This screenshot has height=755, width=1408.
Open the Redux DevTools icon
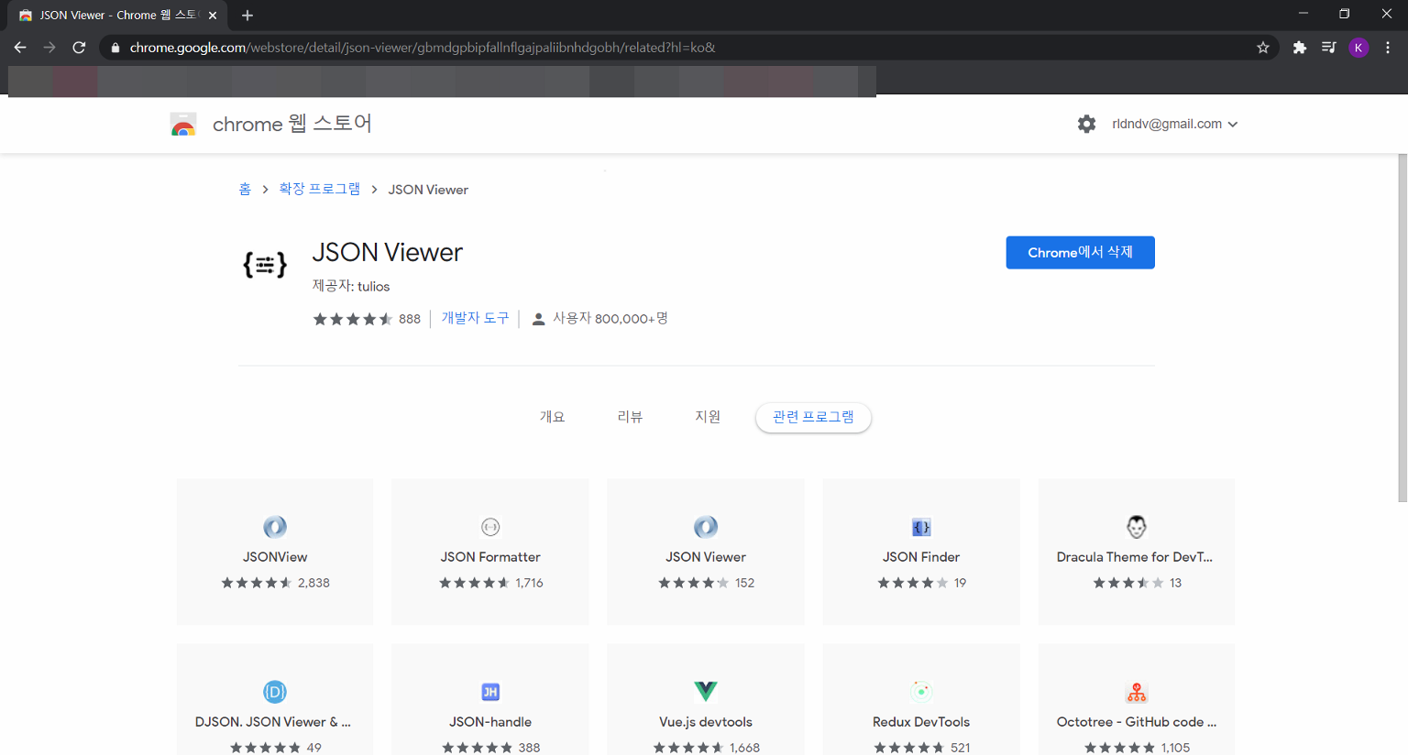click(x=921, y=692)
